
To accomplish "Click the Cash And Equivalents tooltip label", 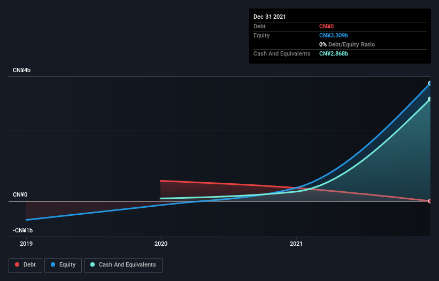I will [282, 53].
